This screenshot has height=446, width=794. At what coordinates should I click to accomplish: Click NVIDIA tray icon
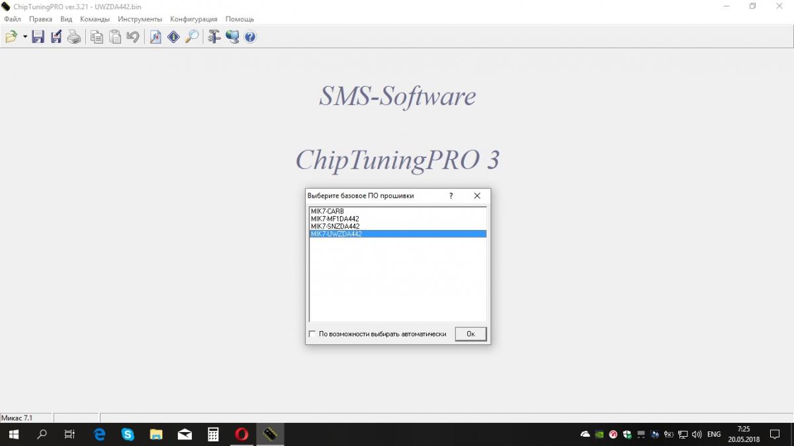point(599,435)
